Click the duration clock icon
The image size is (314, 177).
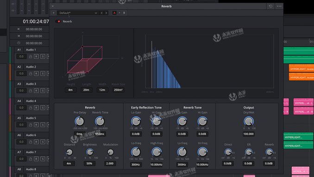[x=19, y=43]
